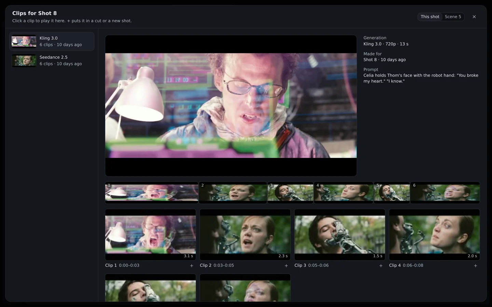Viewport: 492px width, 307px height.
Task: Jump to filmstrip segment 2
Action: point(233,193)
